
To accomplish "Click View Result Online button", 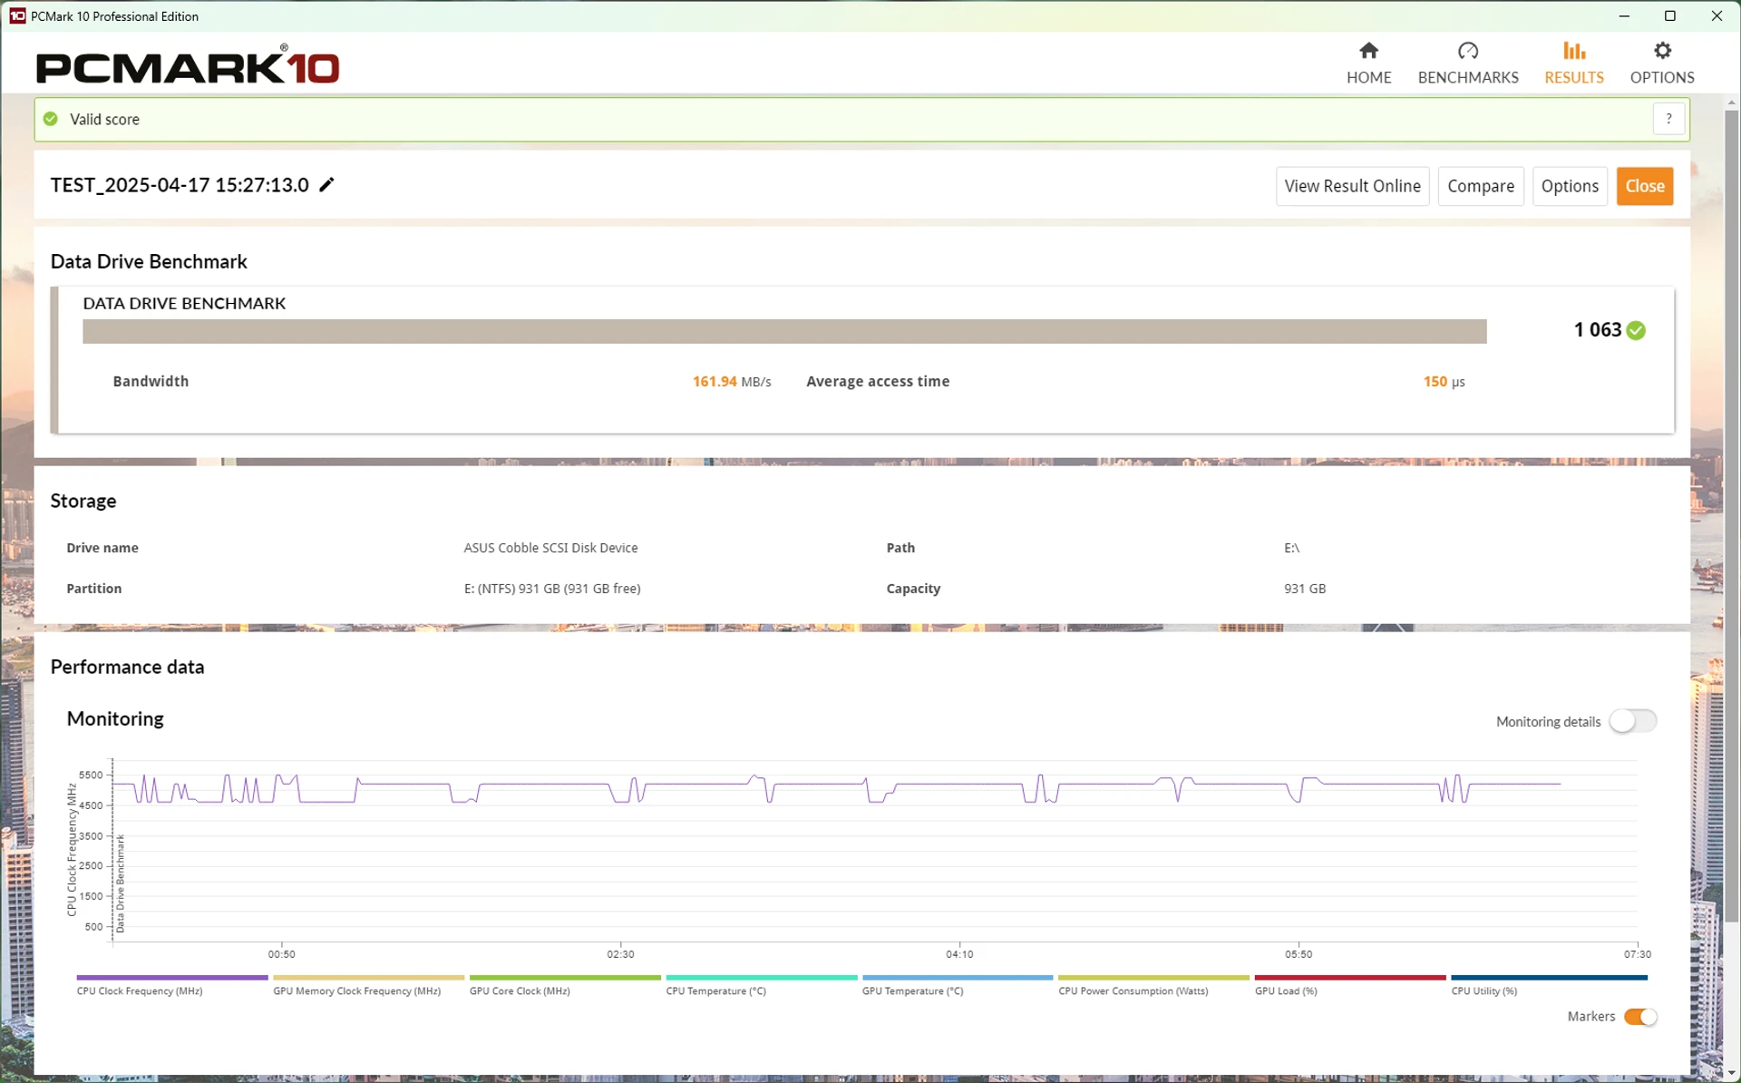I will click(1352, 186).
